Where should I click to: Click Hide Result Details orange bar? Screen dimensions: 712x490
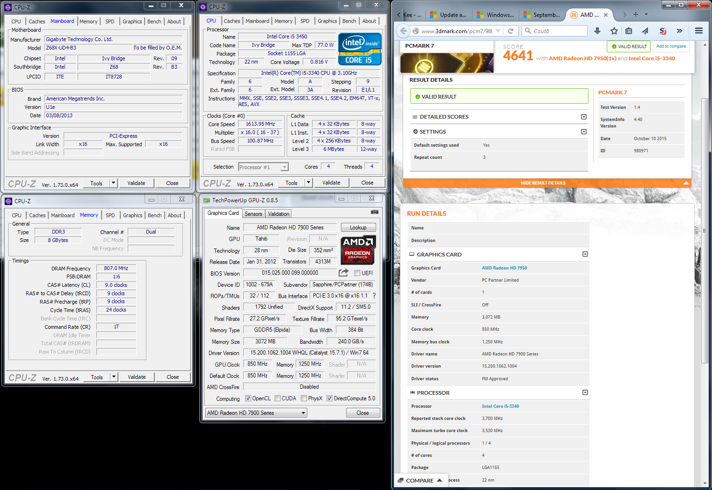(547, 183)
